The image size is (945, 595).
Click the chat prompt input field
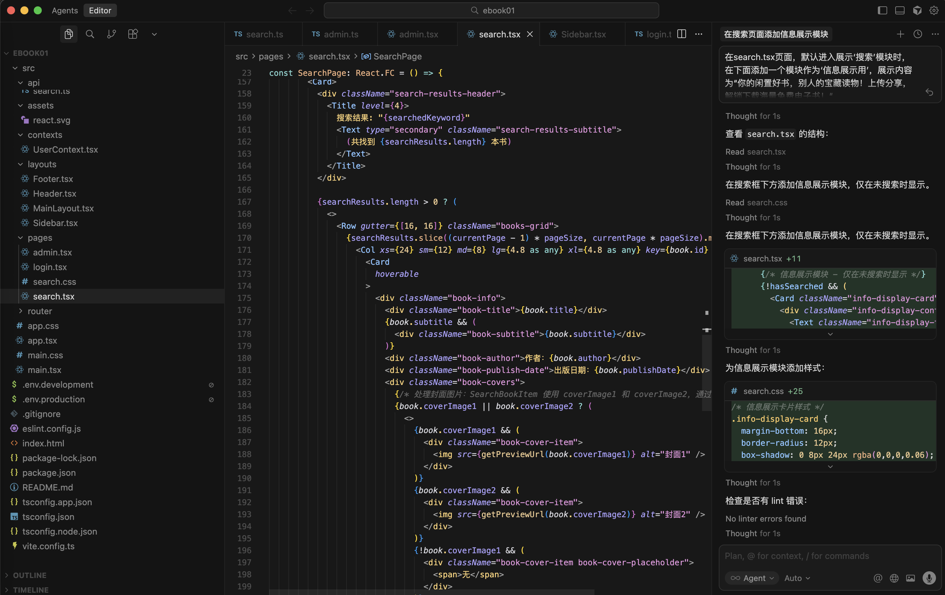(824, 556)
